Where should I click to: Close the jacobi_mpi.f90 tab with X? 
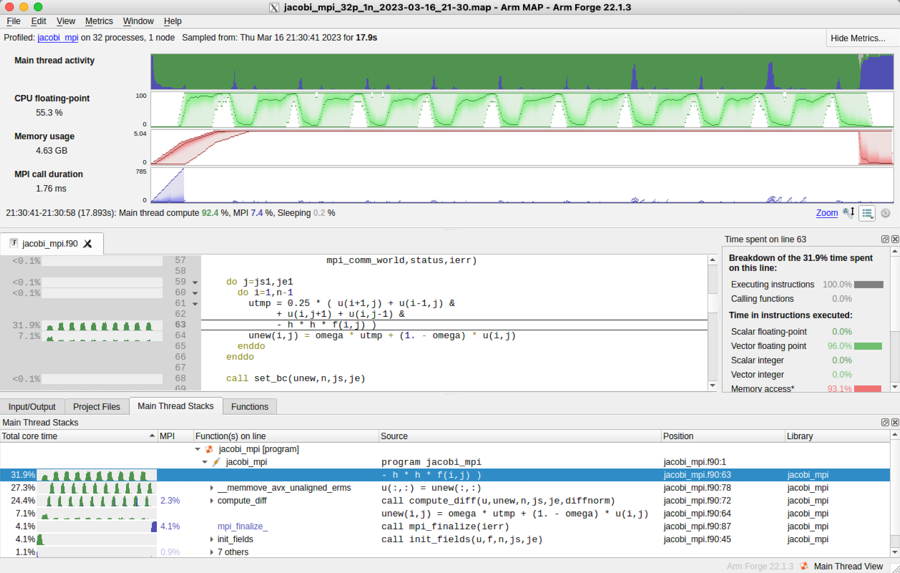click(x=87, y=244)
